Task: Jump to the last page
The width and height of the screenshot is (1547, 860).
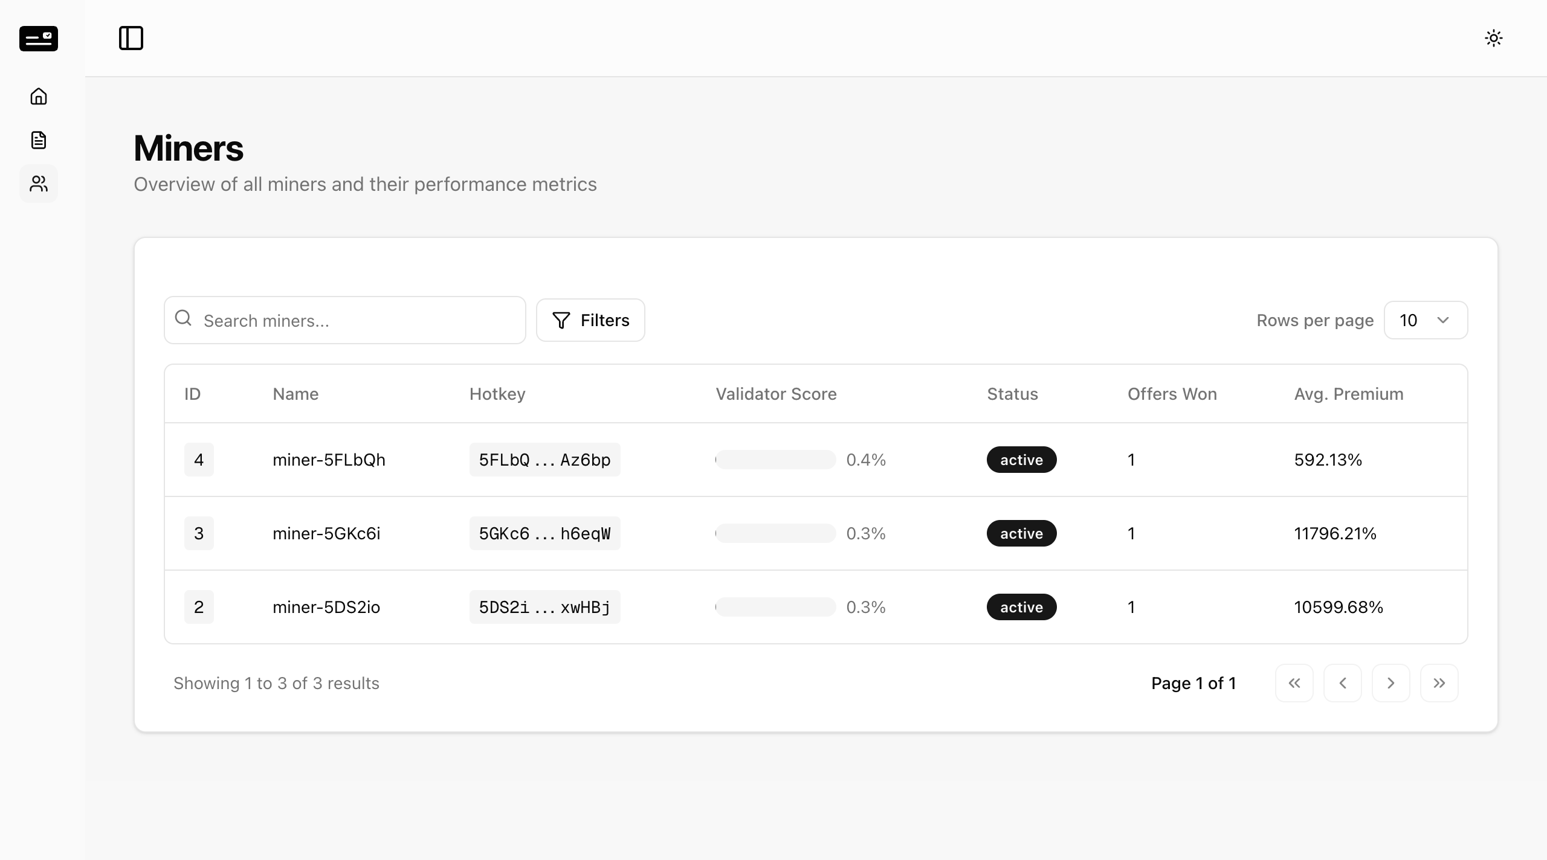Action: click(x=1439, y=683)
